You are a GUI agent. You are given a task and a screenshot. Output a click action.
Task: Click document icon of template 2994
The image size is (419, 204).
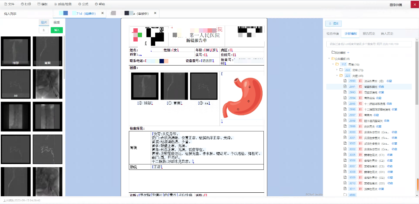click(345, 98)
